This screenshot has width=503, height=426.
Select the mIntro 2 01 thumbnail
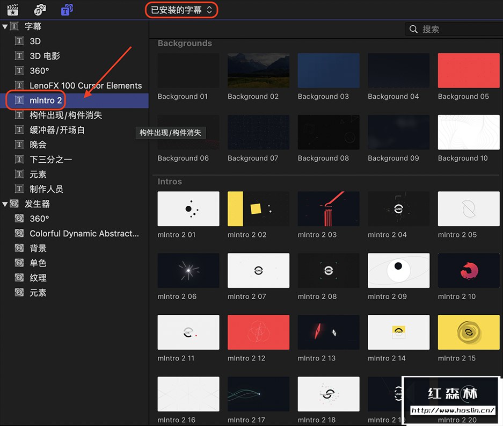tap(188, 208)
